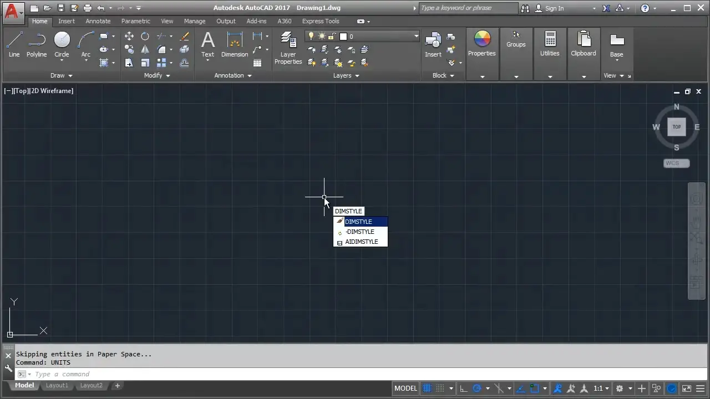The image size is (710, 399).
Task: Click the Insert block icon
Action: point(433,44)
